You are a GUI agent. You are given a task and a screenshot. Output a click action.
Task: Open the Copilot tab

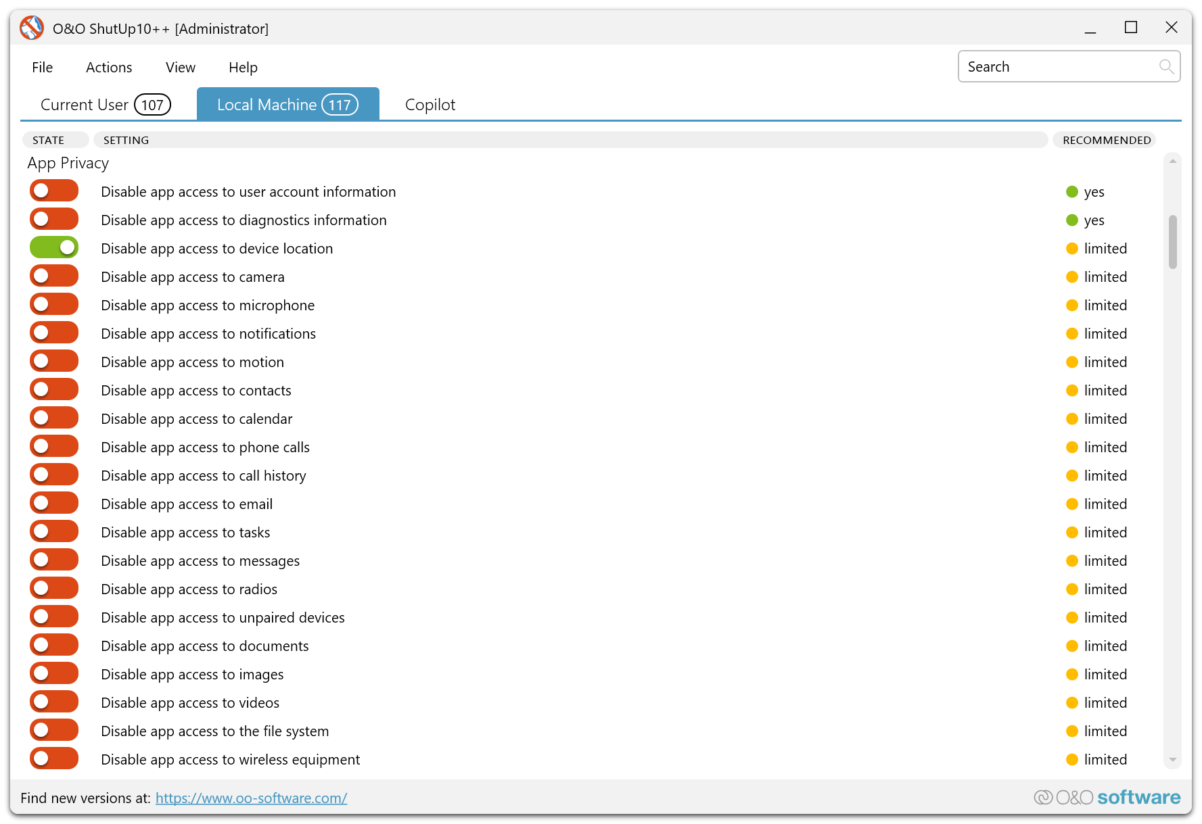click(430, 105)
